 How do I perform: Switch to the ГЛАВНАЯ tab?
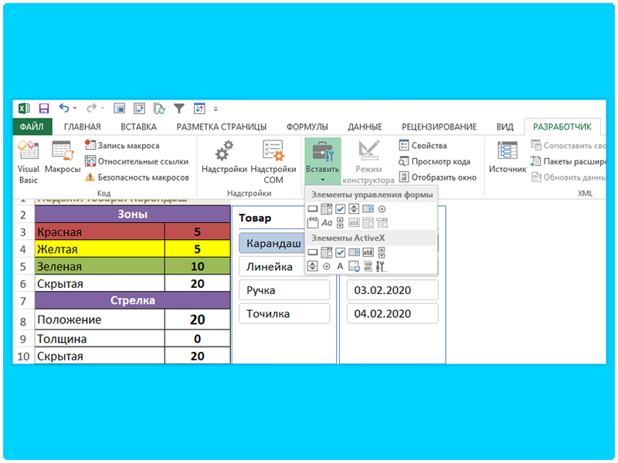coord(83,127)
